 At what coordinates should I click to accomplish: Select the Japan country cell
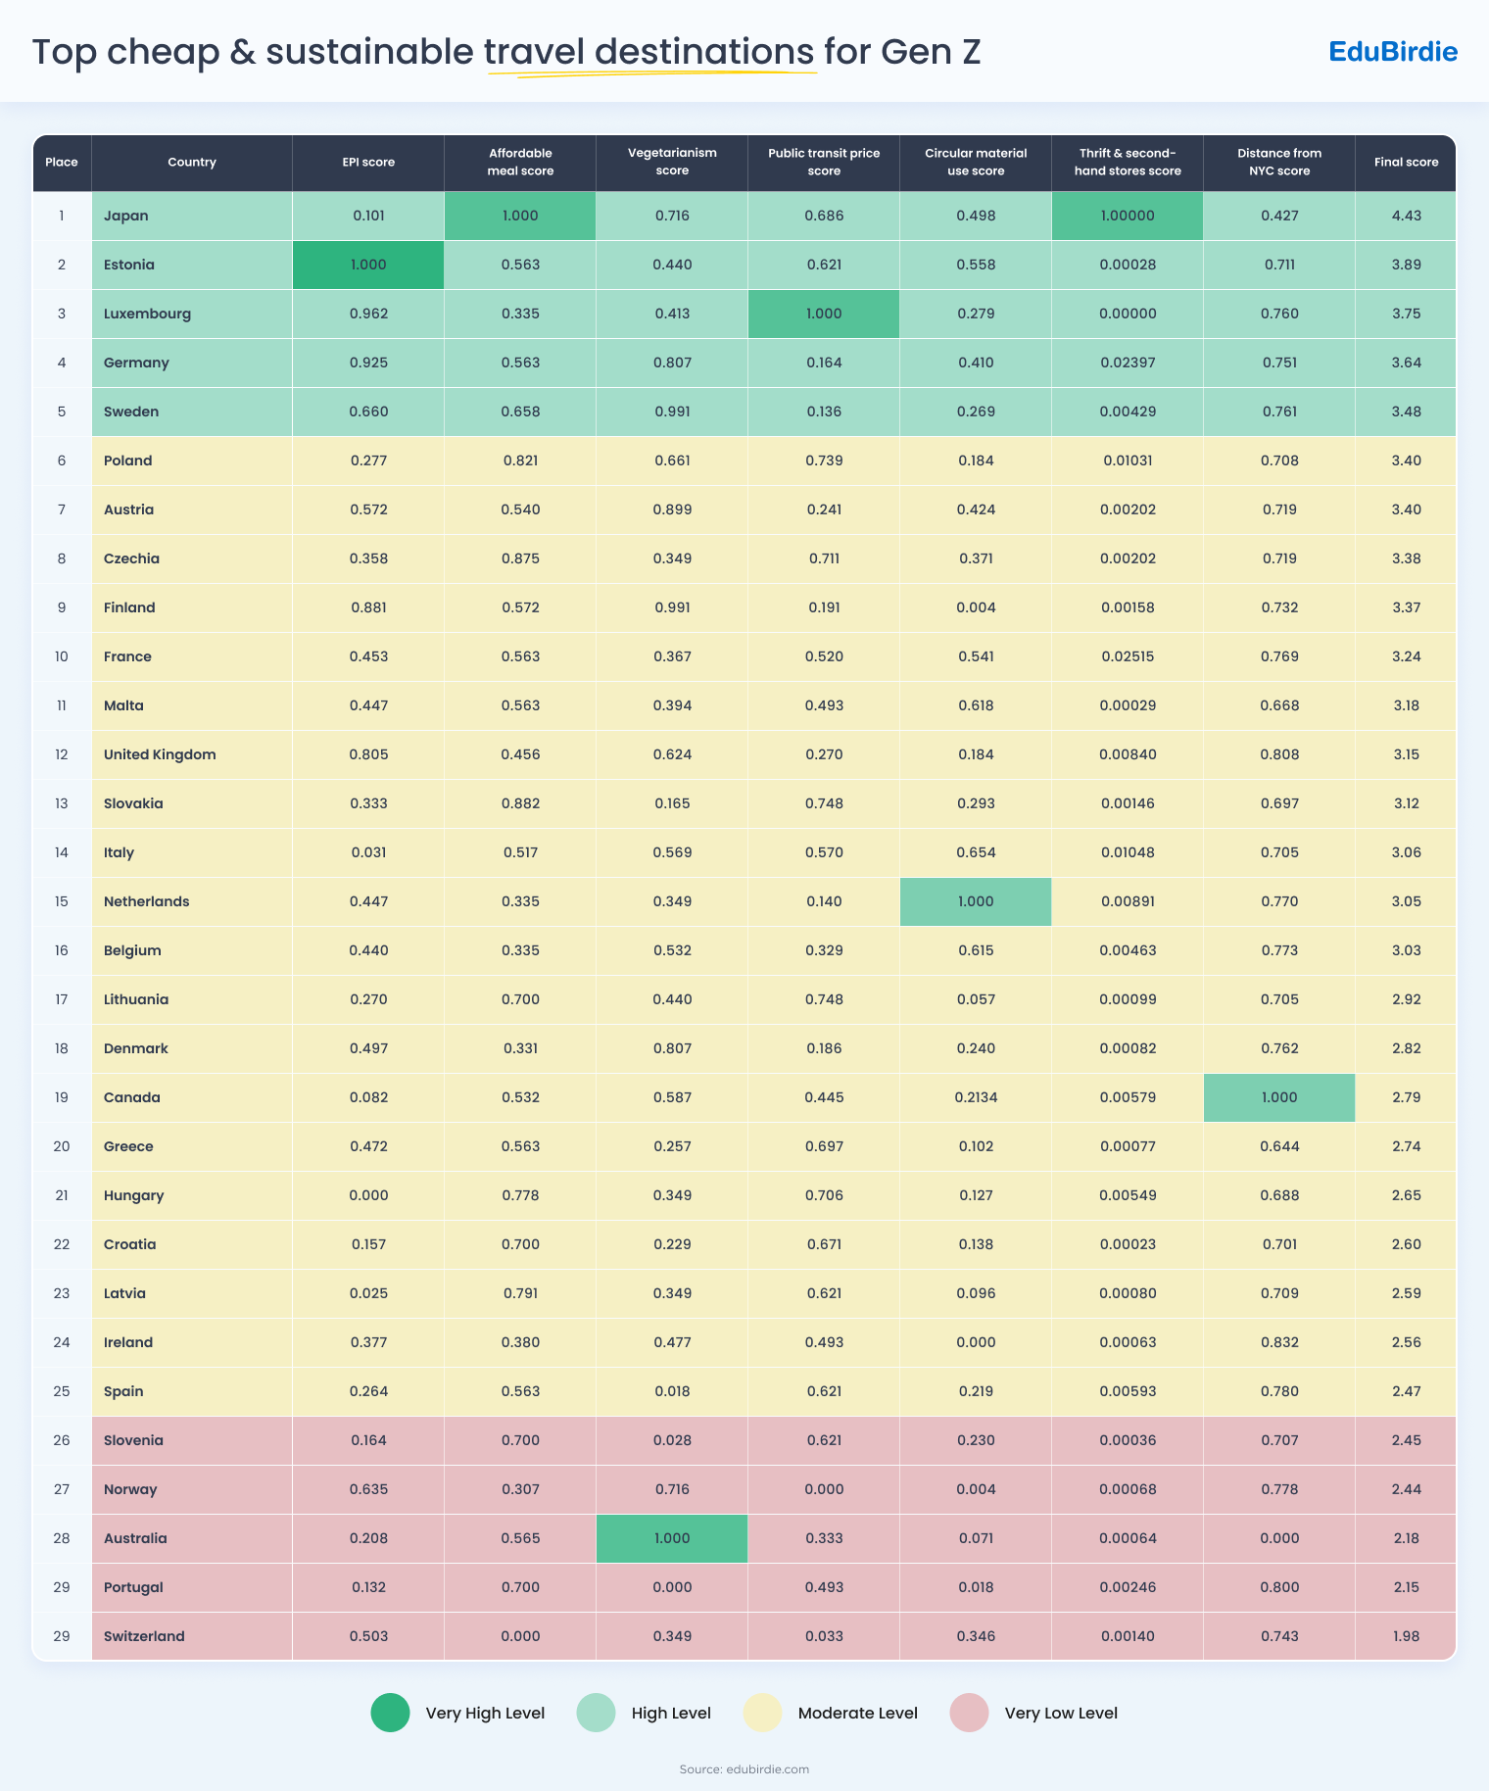pyautogui.click(x=192, y=216)
